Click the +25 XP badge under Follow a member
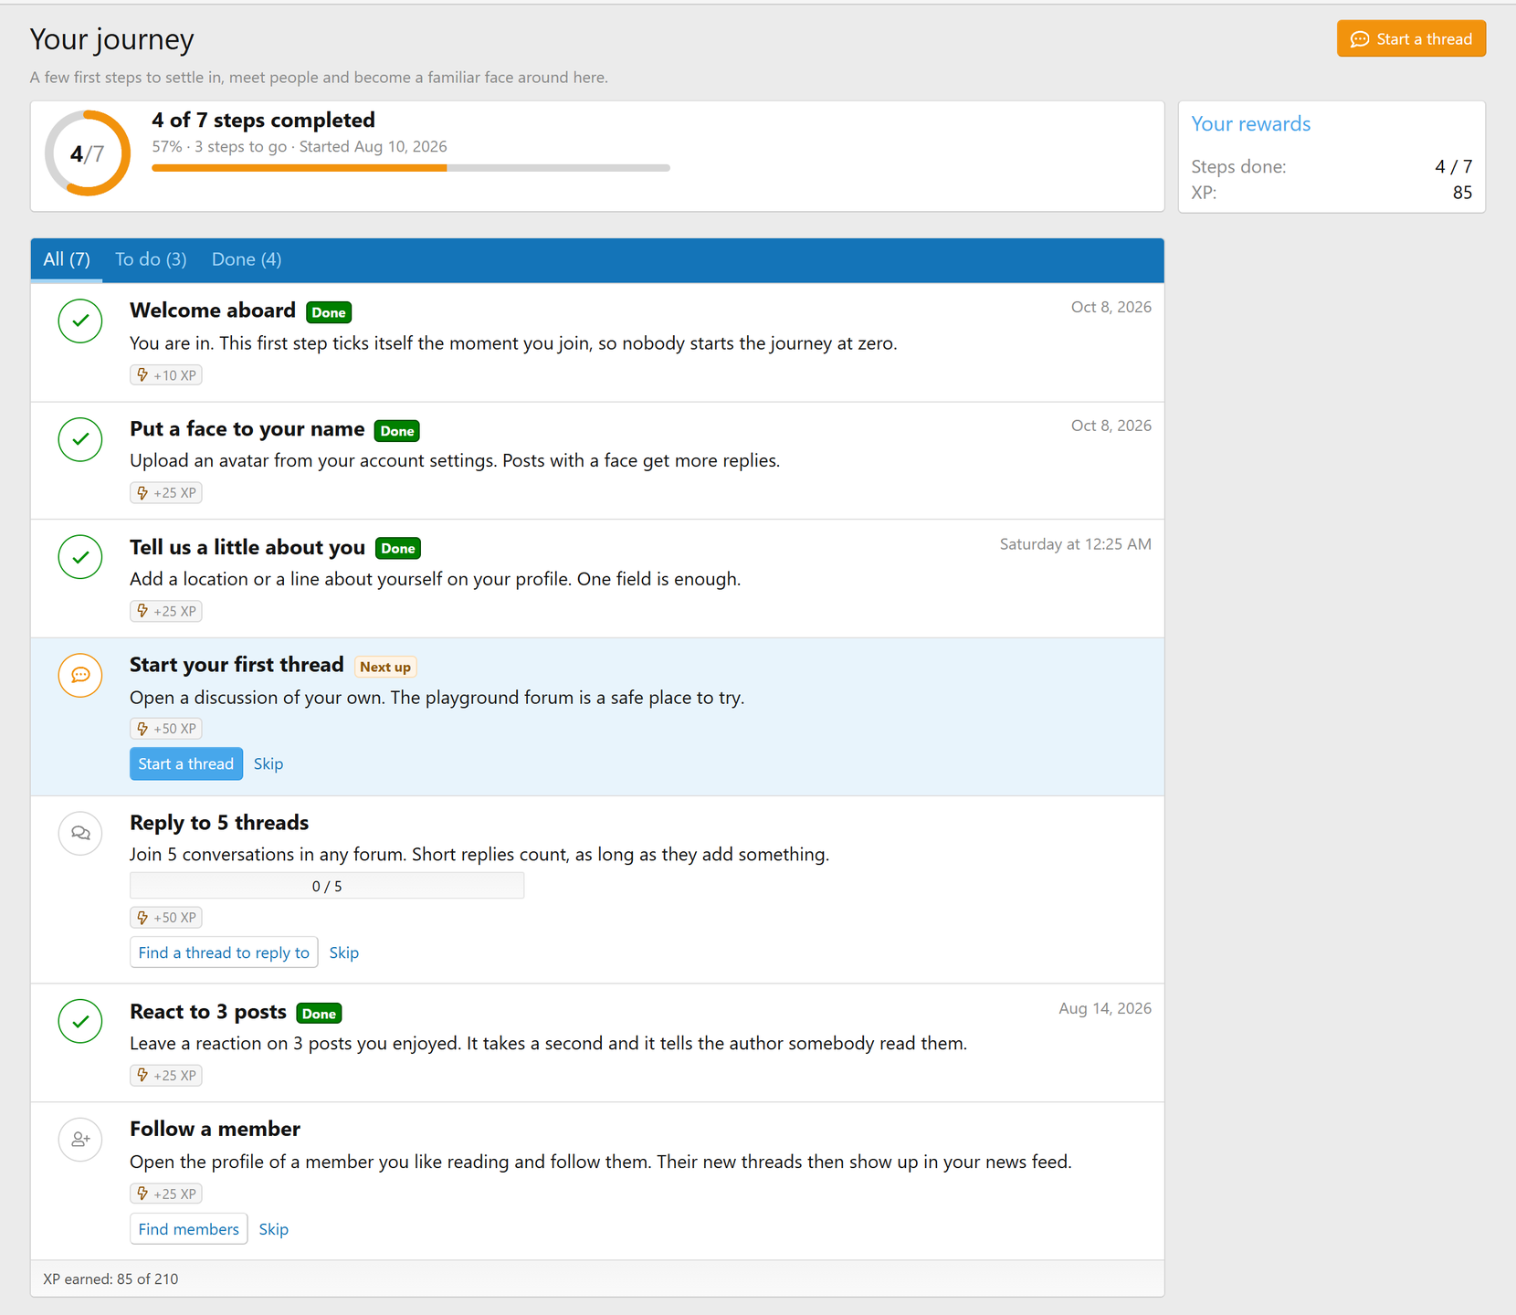 pyautogui.click(x=166, y=1194)
